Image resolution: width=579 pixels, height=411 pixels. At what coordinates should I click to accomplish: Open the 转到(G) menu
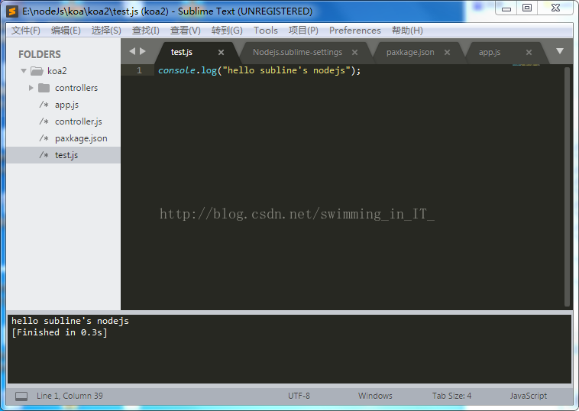(x=227, y=31)
